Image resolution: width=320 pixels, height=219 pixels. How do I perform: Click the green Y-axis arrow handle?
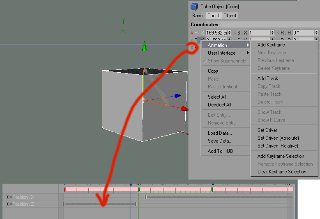(x=144, y=46)
